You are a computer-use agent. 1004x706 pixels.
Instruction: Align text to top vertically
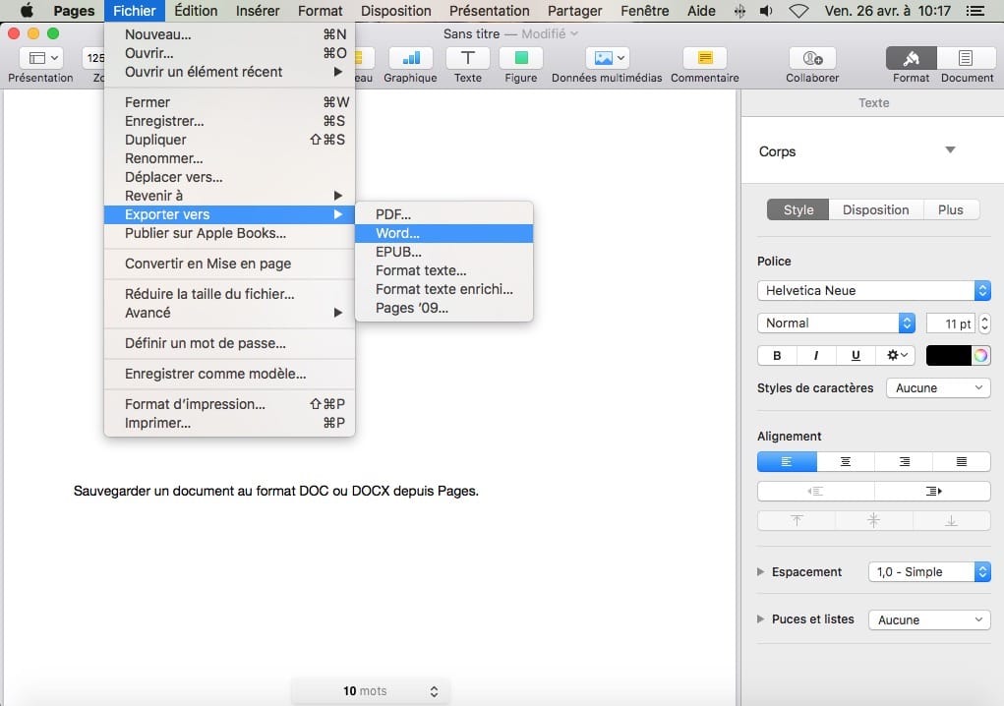click(x=796, y=520)
